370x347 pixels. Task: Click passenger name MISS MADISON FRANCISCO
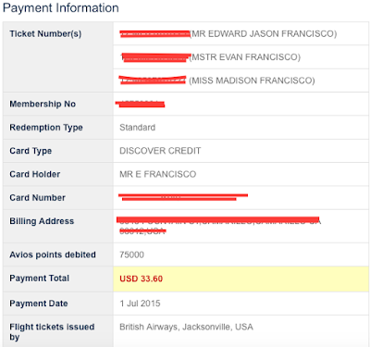[252, 81]
